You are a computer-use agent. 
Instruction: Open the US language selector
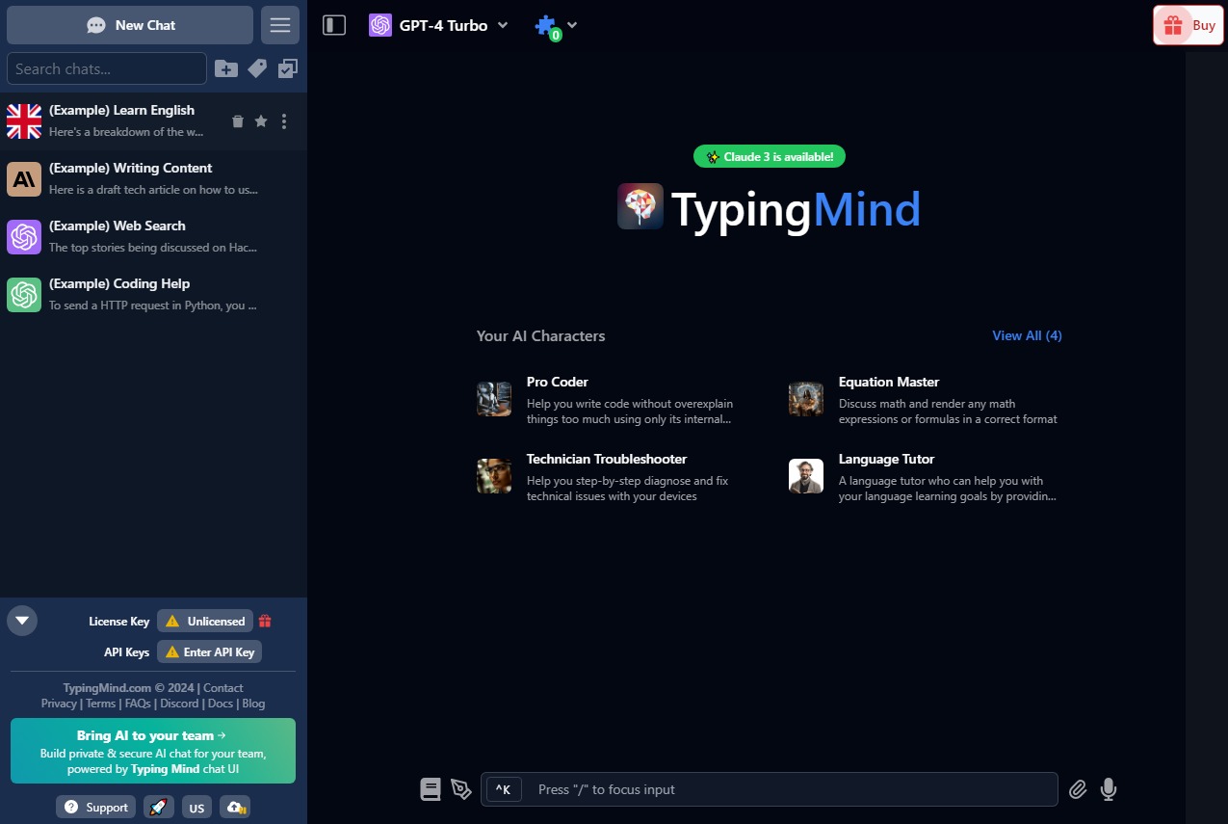[x=196, y=807]
